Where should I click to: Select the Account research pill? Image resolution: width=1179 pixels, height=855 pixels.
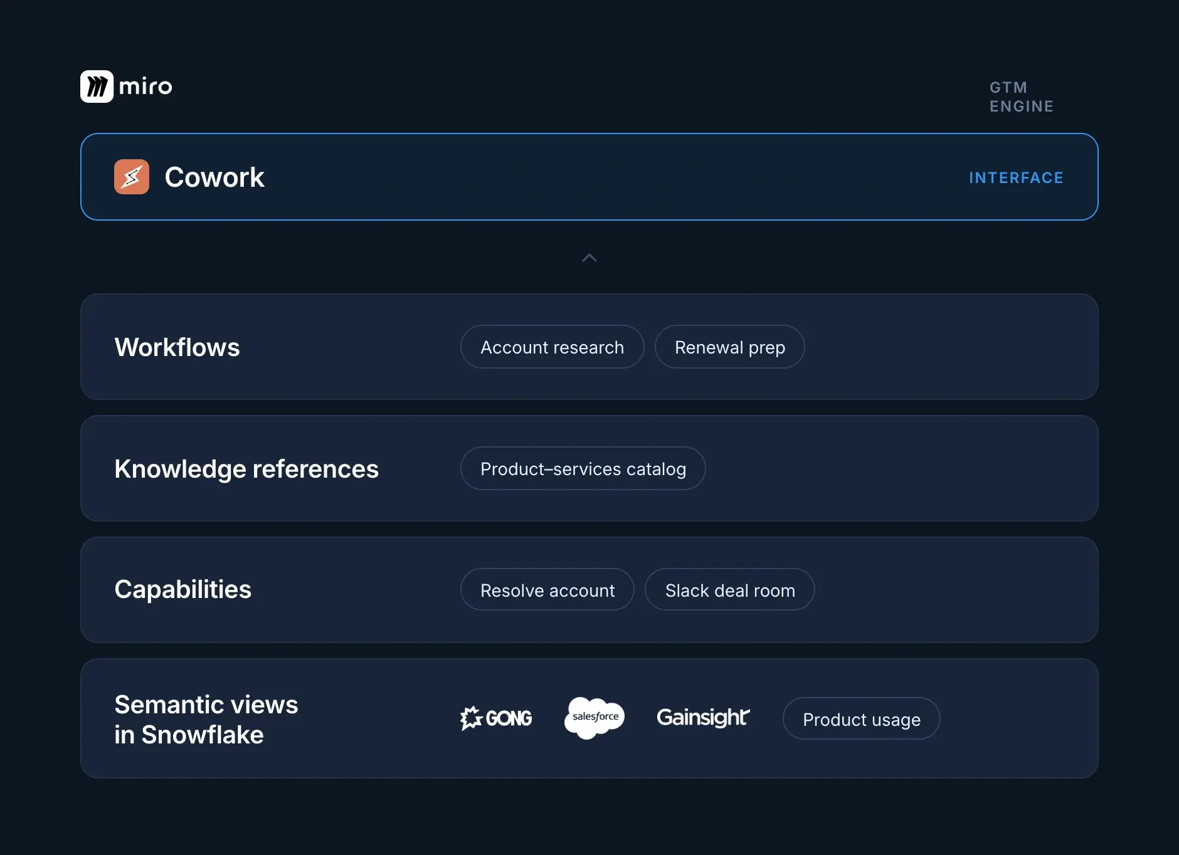[552, 347]
